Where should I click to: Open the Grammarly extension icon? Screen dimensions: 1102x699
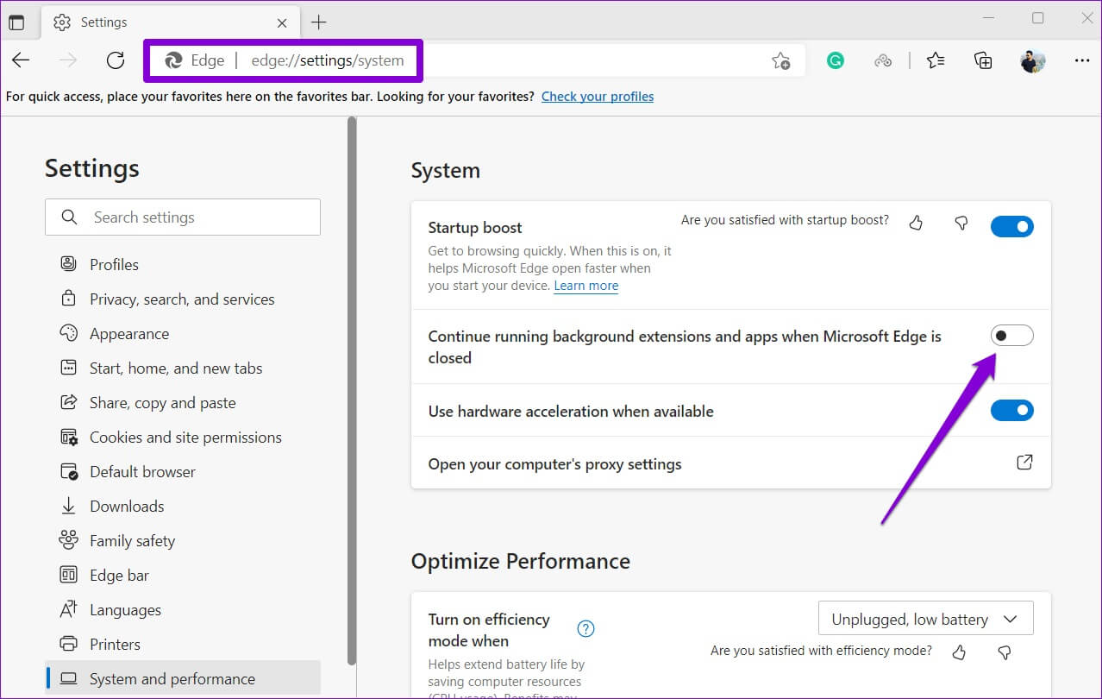point(835,60)
